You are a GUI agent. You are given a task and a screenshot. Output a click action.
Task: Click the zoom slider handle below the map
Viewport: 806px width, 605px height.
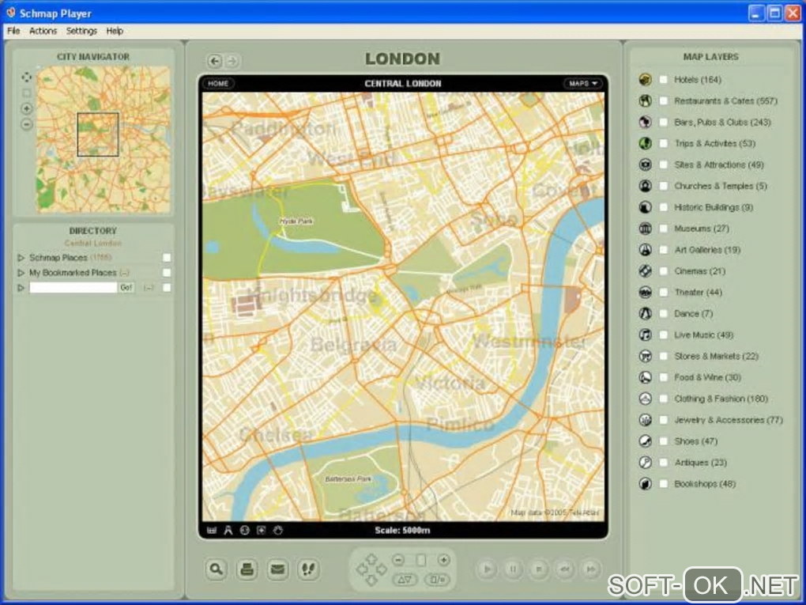pyautogui.click(x=421, y=560)
